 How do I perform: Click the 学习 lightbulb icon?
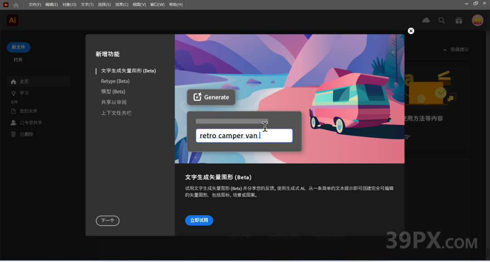point(14,93)
